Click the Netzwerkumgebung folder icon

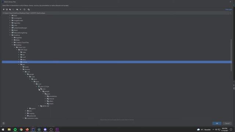(12, 33)
